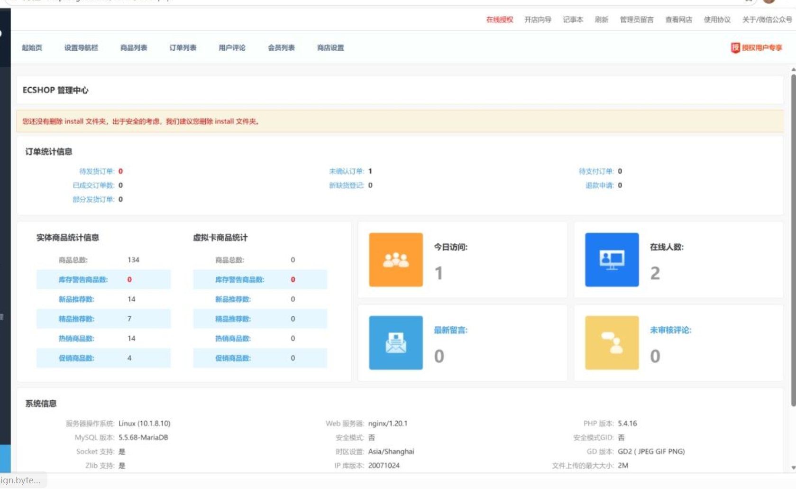796x489 pixels.
Task: Click the blue monitor icon for 在线人数
Action: coord(612,259)
